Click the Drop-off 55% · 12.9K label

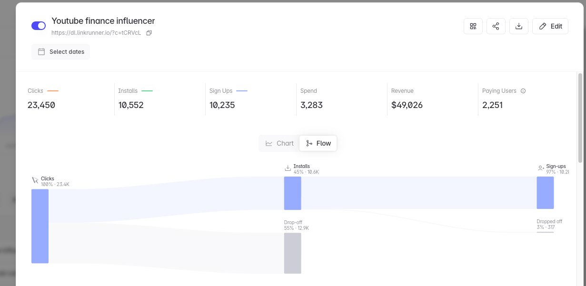297,225
